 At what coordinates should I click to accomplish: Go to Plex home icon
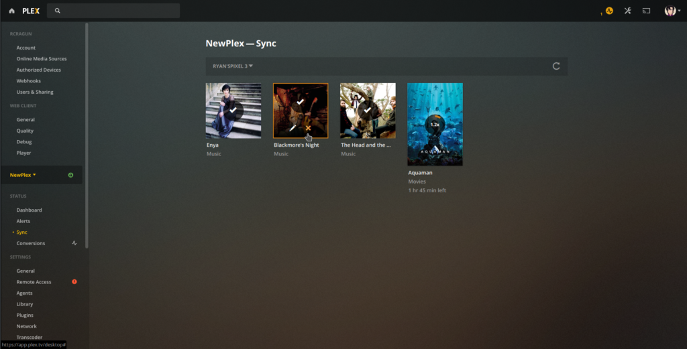12,11
